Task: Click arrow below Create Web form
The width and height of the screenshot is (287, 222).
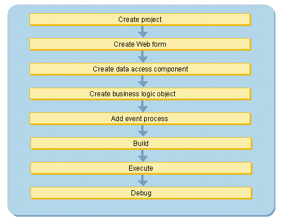Action: click(142, 57)
